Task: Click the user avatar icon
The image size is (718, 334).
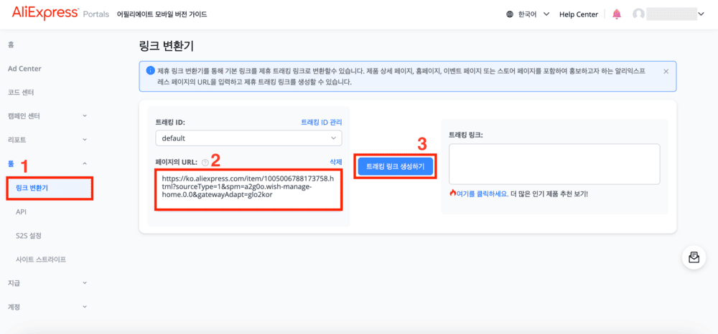Action: click(638, 14)
